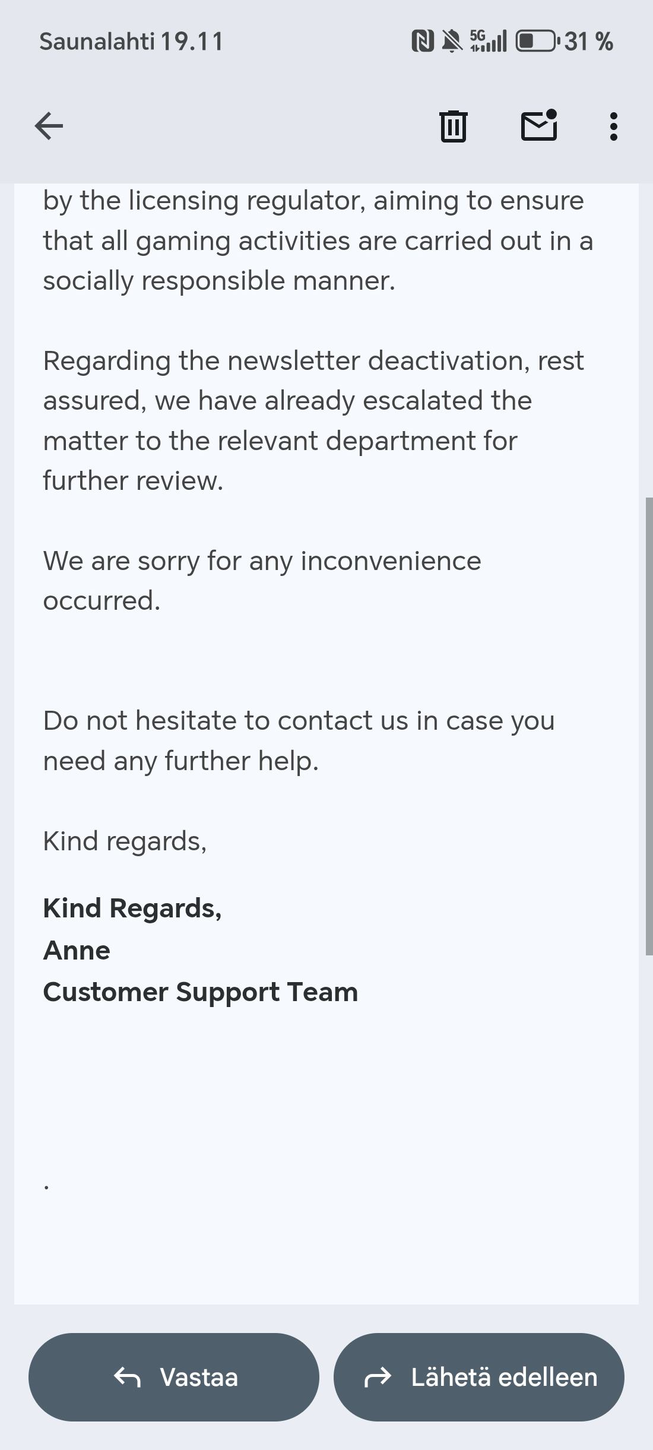The image size is (653, 1450).
Task: Click the vertical scrollbar on the right edge
Action: (x=649, y=726)
